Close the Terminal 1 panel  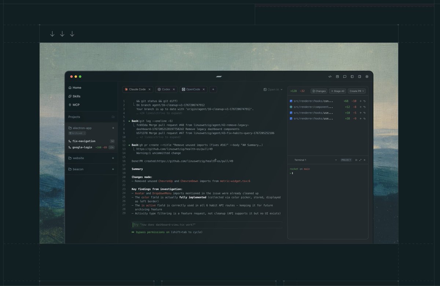(x=364, y=160)
